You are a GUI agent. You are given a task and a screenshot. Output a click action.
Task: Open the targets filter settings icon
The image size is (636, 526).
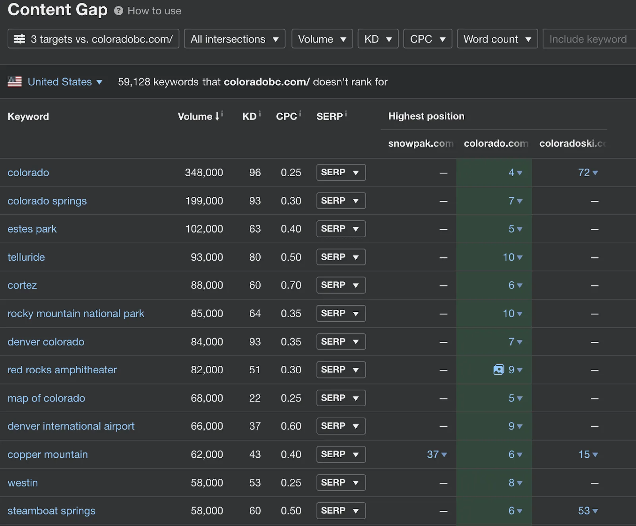tap(19, 39)
